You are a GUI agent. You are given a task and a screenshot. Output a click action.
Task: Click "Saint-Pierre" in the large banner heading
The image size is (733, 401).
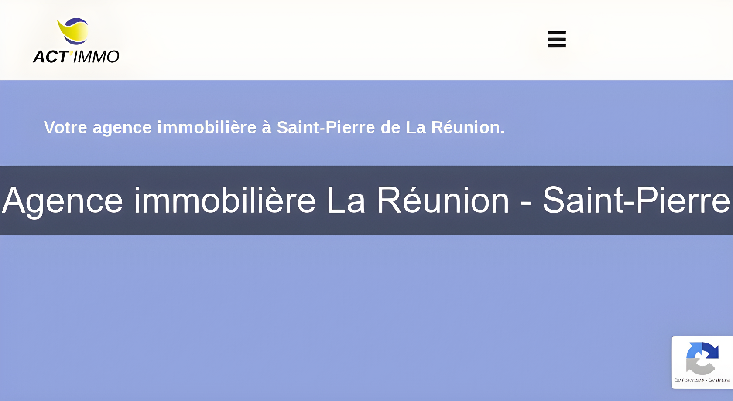[636, 200]
